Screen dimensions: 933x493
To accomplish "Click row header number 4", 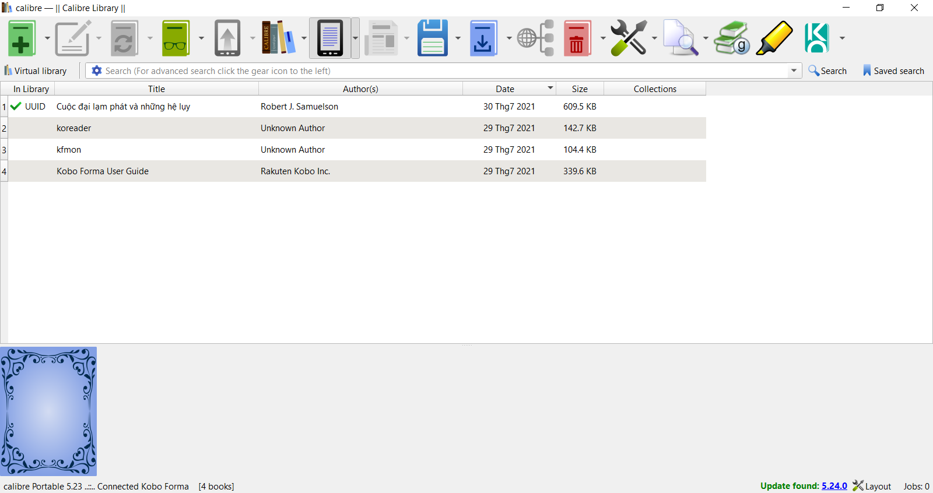I will click(x=4, y=171).
